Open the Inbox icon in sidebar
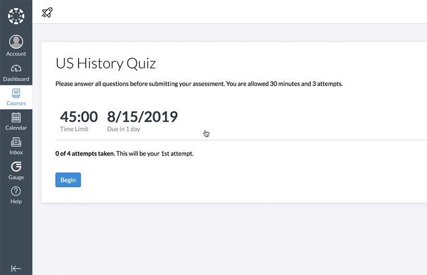Image resolution: width=427 pixels, height=275 pixels. [x=16, y=142]
